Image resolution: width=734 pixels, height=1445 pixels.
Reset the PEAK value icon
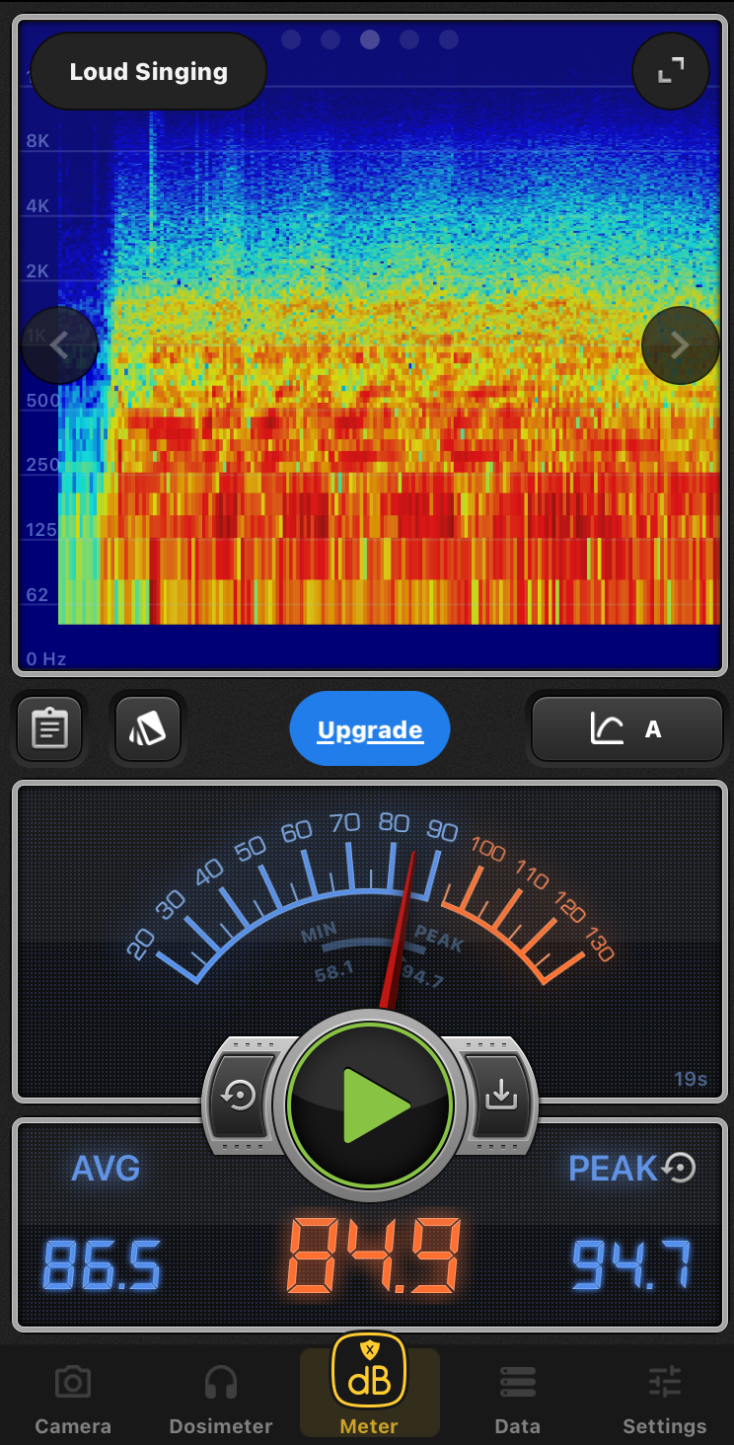click(681, 1168)
